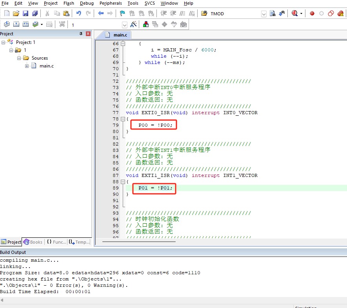Open the SVCS menu
Screen dimensions: 347x308
[x=150, y=3]
